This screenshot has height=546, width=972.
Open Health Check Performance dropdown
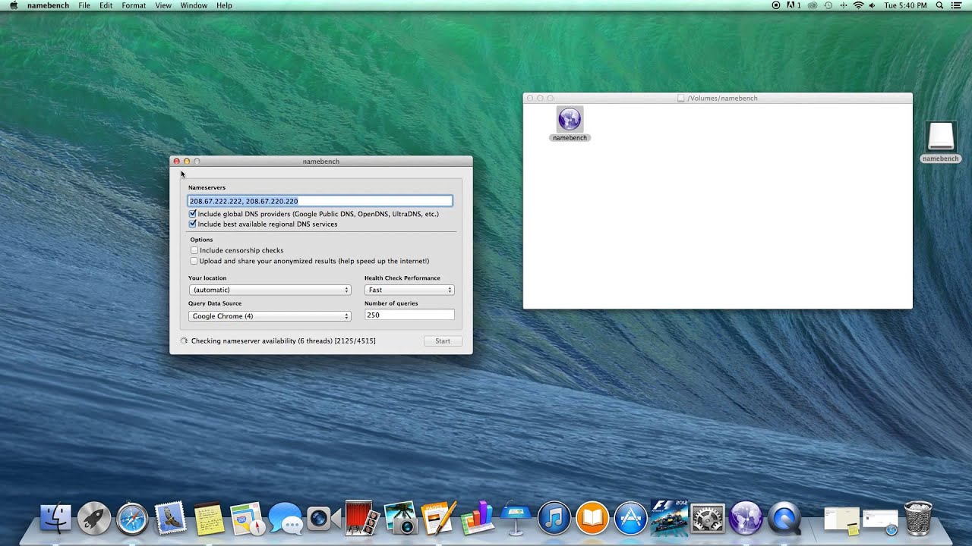409,290
